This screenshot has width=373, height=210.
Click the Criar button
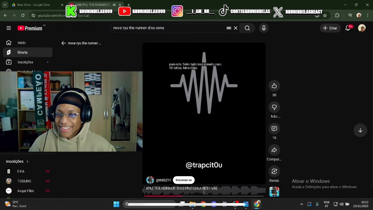330,28
